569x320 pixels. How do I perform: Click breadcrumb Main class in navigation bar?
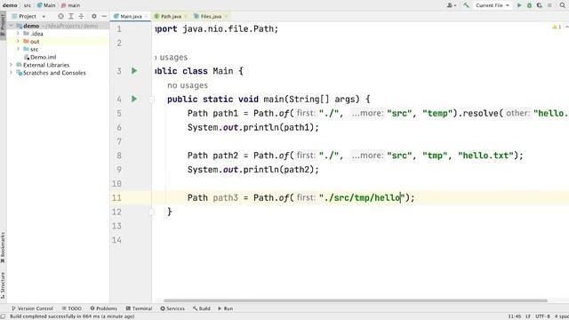coord(46,5)
